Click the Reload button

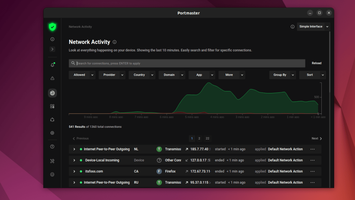click(316, 63)
